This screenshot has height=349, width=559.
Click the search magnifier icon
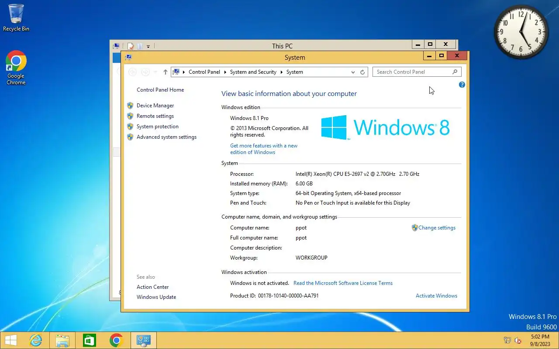click(x=455, y=72)
